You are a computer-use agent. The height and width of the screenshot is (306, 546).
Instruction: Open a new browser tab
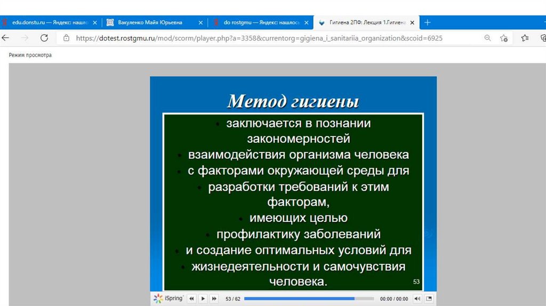[427, 22]
